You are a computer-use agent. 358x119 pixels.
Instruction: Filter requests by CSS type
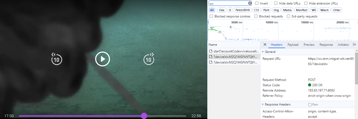click(x=256, y=10)
